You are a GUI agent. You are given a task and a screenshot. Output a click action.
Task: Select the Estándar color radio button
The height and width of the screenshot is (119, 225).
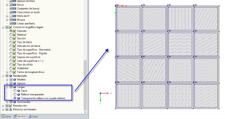11,31
